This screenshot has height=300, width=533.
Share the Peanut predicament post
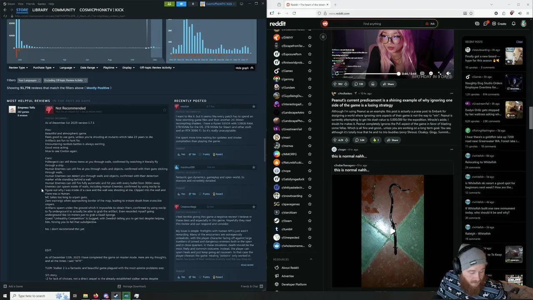coord(392,140)
